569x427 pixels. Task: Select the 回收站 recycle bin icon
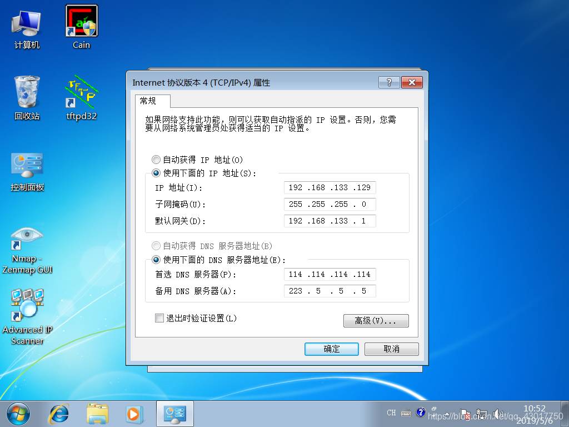click(27, 98)
